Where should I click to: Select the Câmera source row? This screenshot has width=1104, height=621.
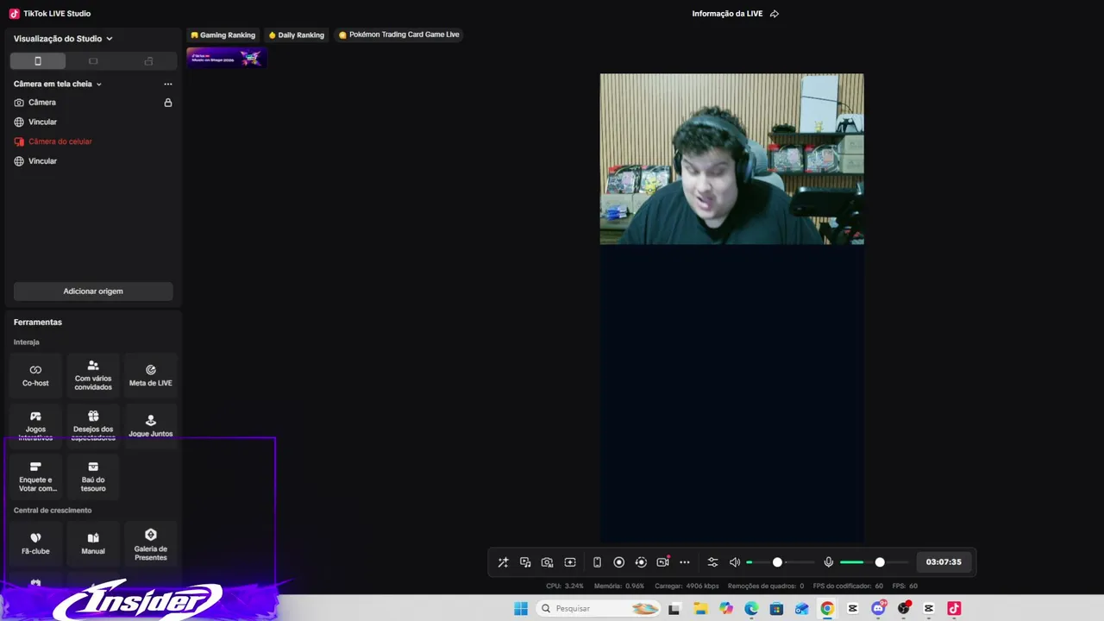93,103
